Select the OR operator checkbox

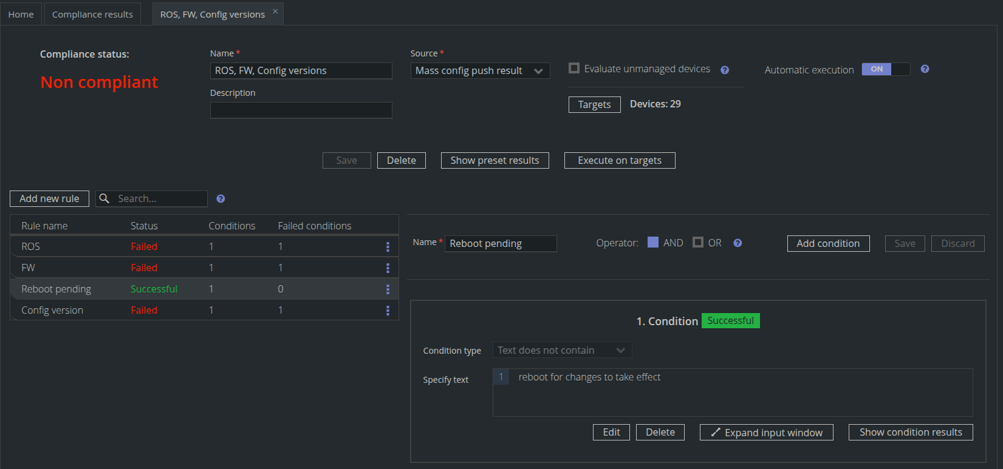pos(698,243)
